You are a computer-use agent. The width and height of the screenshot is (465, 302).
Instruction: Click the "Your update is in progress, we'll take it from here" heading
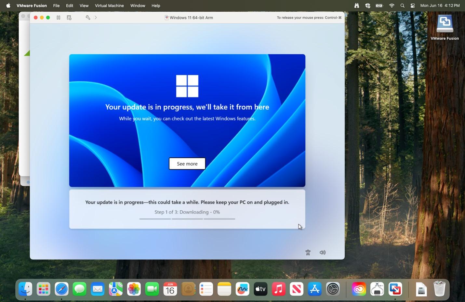coord(187,107)
